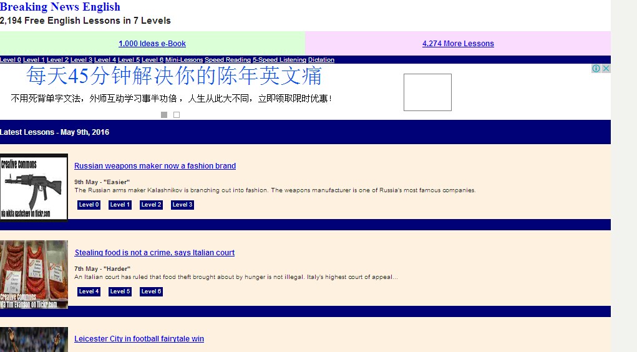Open the Breaking News English site title
The width and height of the screenshot is (637, 352).
pos(60,7)
